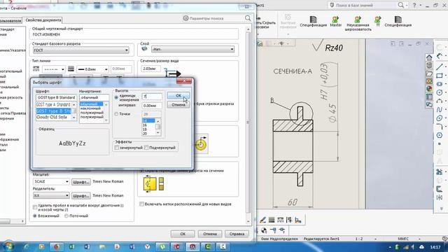The height and width of the screenshot is (252, 448).
Task: Click the 2.03мм section size field
Action: pos(150,69)
